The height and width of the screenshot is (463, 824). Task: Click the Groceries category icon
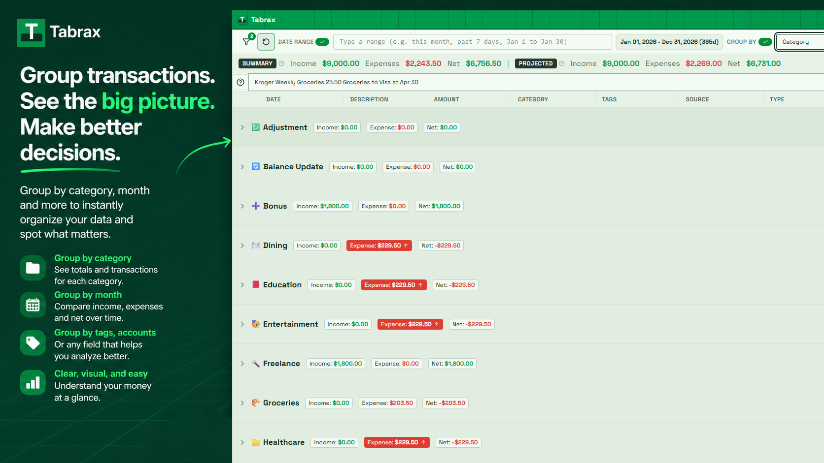click(x=256, y=403)
